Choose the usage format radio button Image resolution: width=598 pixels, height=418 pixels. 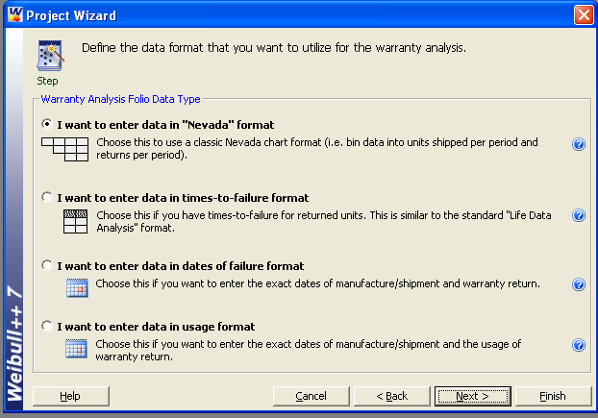[x=47, y=326]
